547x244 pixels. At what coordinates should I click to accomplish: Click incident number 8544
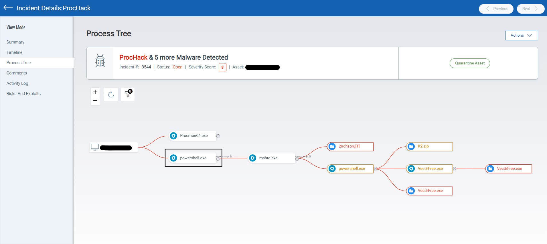[146, 67]
